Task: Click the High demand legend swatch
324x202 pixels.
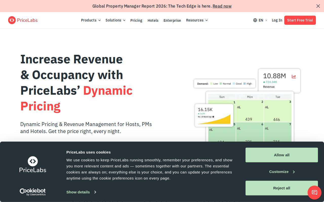Action: click(x=245, y=84)
